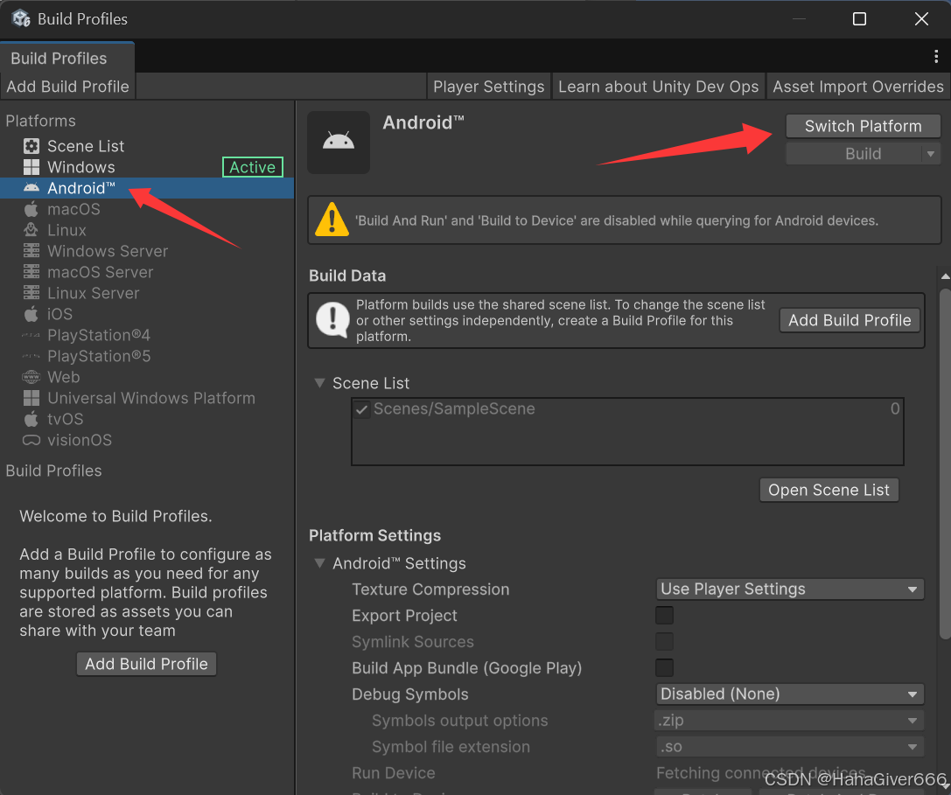Click the green Active badge
Viewport: 951px width, 795px height.
point(252,167)
